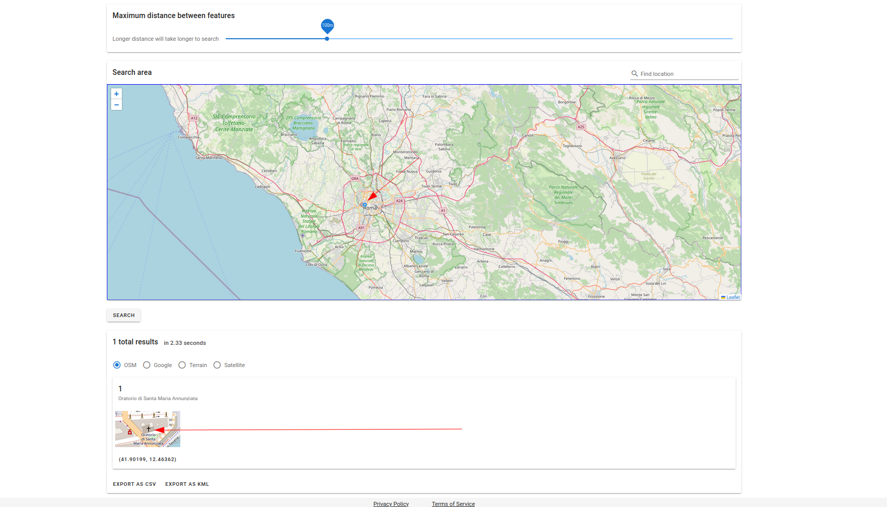Select the Satellite map style
This screenshot has width=887, height=507.
pos(217,365)
